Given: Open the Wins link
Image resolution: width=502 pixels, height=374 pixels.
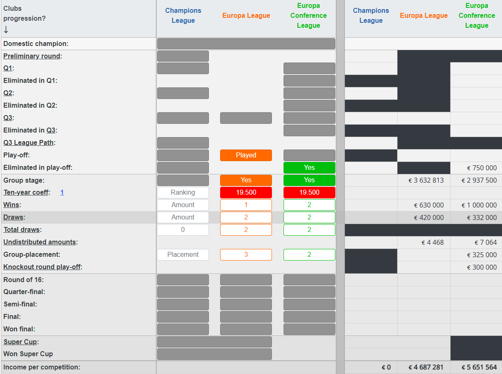Looking at the screenshot, I should click(11, 205).
